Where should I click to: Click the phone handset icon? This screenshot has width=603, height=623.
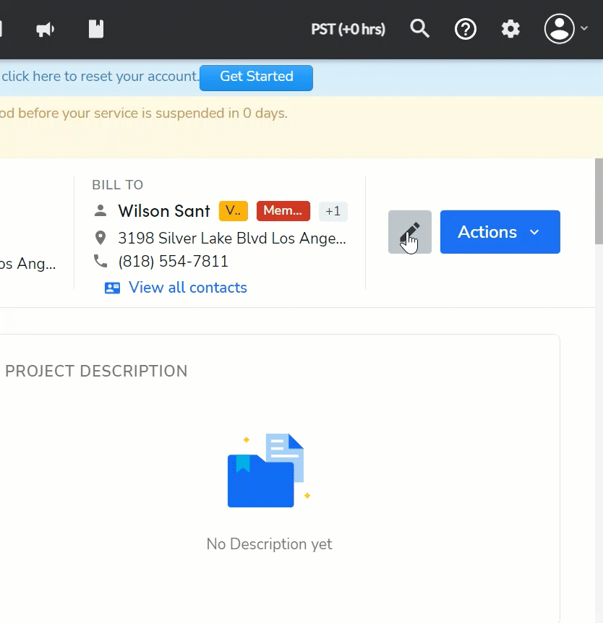[100, 261]
